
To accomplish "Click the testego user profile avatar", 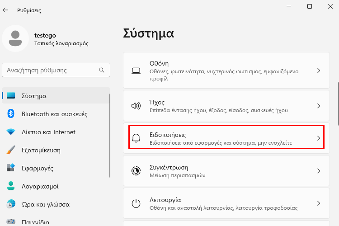I will [x=15, y=38].
